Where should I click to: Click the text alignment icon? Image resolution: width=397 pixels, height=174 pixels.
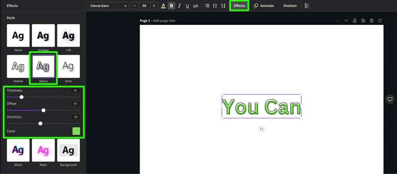[207, 6]
